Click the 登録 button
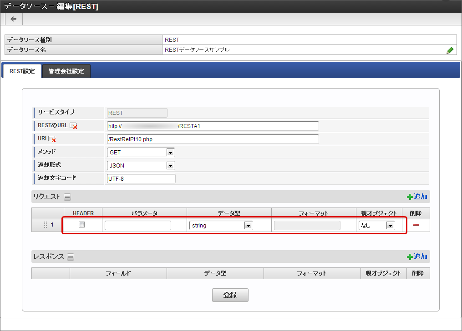This screenshot has width=462, height=331. [x=230, y=295]
